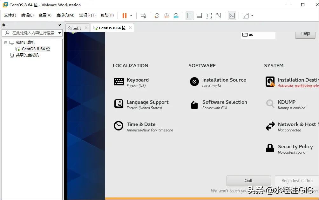
Task: Toggle the library sidebar visibility
Action: pyautogui.click(x=190, y=15)
